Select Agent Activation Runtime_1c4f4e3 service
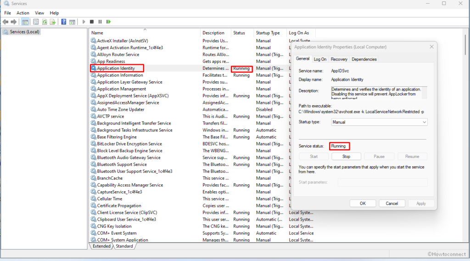This screenshot has height=261, width=470. click(130, 47)
